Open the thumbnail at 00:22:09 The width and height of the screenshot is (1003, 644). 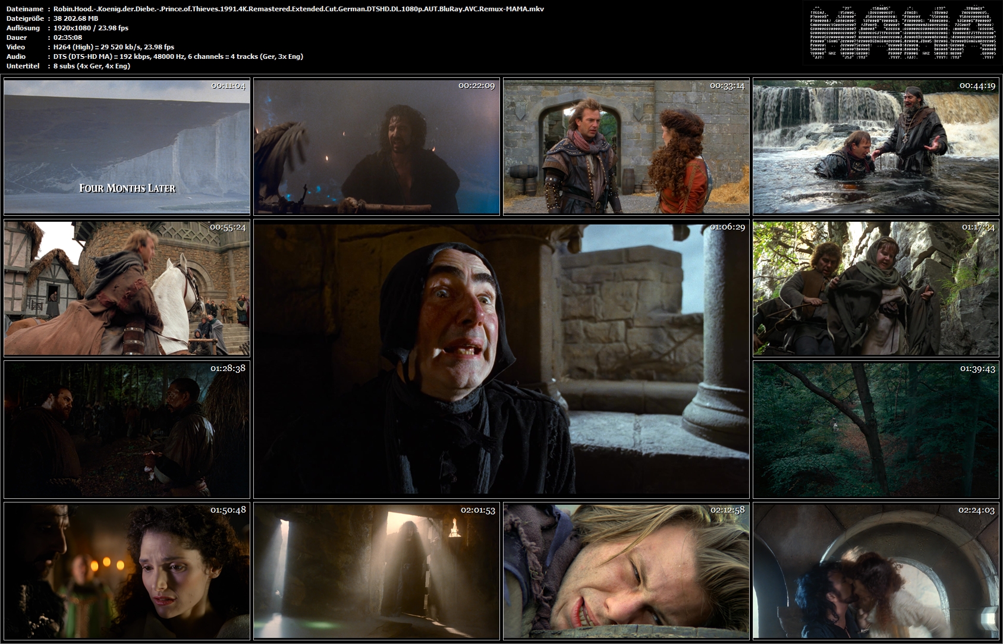(376, 147)
